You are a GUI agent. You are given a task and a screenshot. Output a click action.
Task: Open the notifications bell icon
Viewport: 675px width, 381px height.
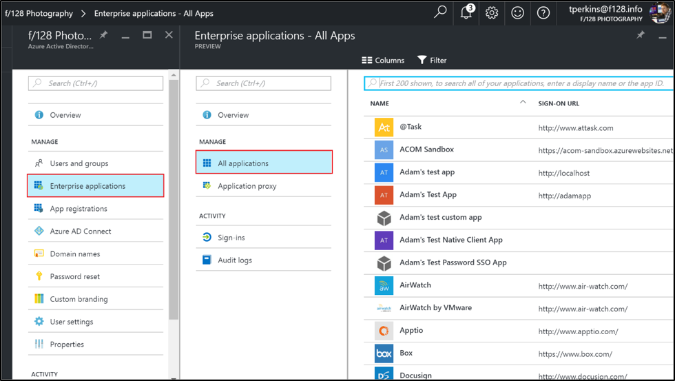(x=466, y=12)
